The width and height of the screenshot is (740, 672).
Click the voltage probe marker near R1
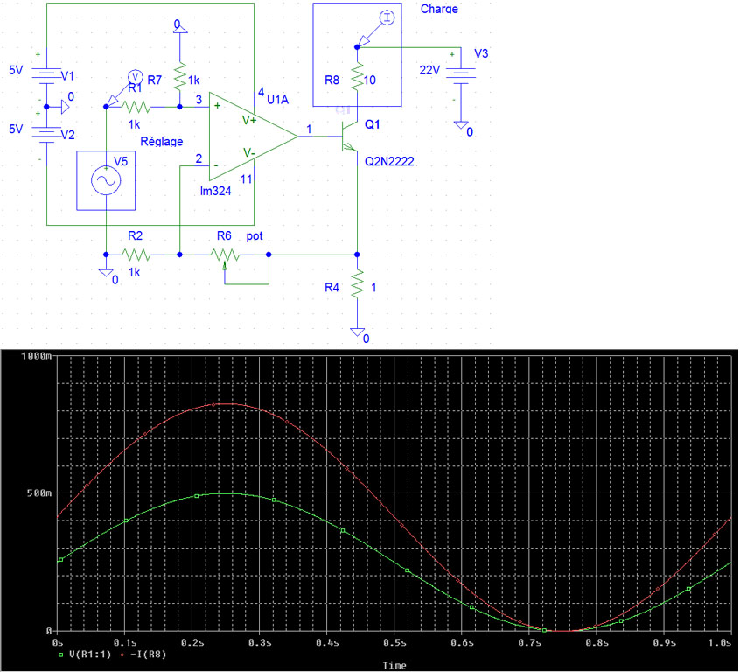(x=134, y=76)
